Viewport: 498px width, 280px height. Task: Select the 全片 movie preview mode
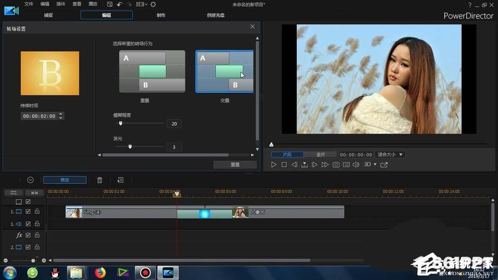[320, 154]
